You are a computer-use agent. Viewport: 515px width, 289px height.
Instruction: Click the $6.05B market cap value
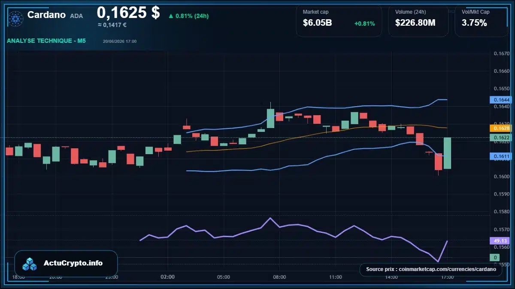(x=318, y=23)
